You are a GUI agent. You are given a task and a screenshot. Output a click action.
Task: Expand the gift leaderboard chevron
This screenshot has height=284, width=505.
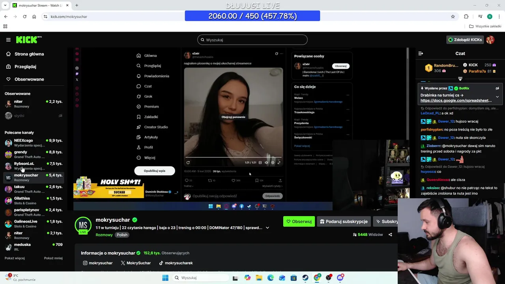coord(460,79)
